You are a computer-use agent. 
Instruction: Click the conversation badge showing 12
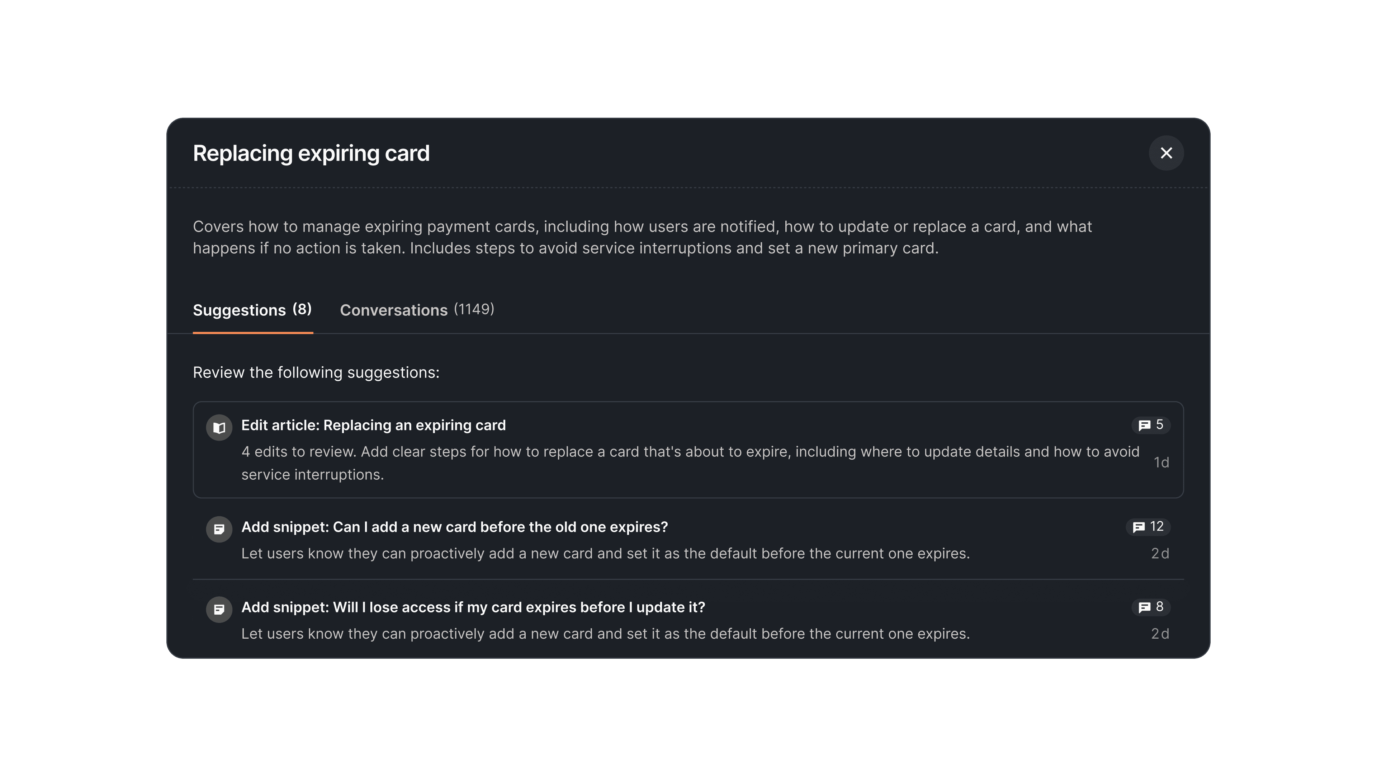coord(1148,527)
